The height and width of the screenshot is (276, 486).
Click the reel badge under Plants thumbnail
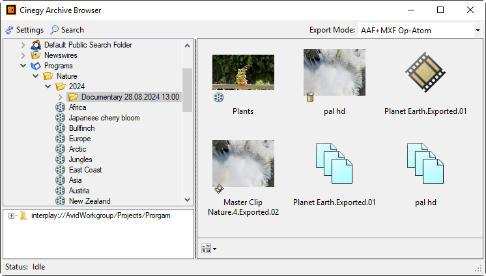click(218, 97)
